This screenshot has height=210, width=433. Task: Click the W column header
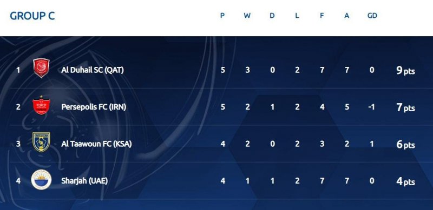[x=247, y=16]
